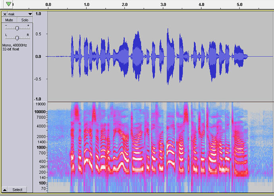Click the Mono, 48000Hz track info text
This screenshot has width=274, height=196.
point(15,45)
